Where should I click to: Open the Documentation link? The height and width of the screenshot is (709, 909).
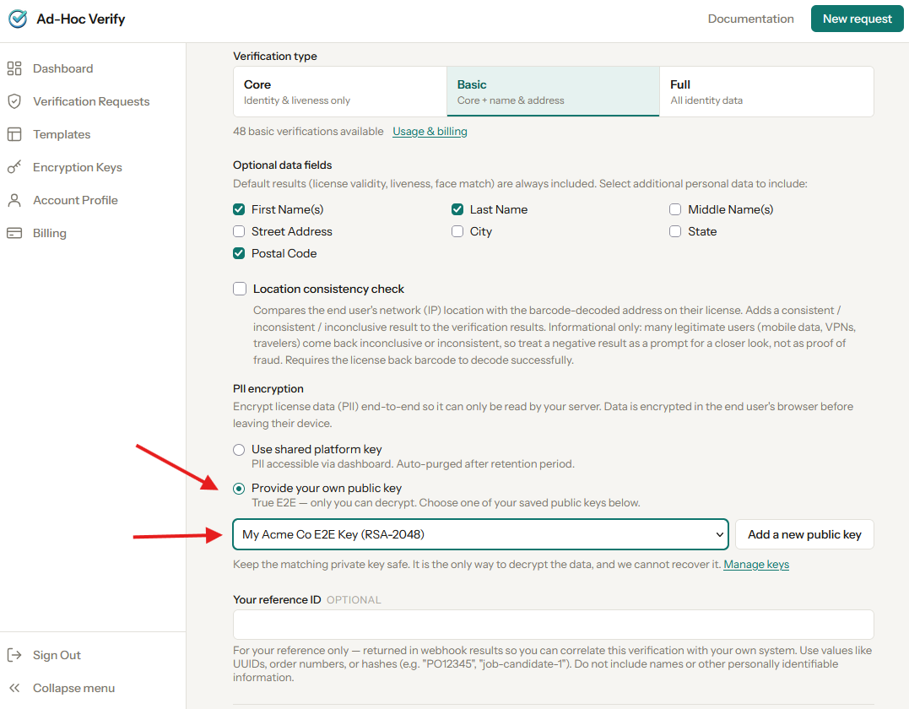click(x=750, y=19)
